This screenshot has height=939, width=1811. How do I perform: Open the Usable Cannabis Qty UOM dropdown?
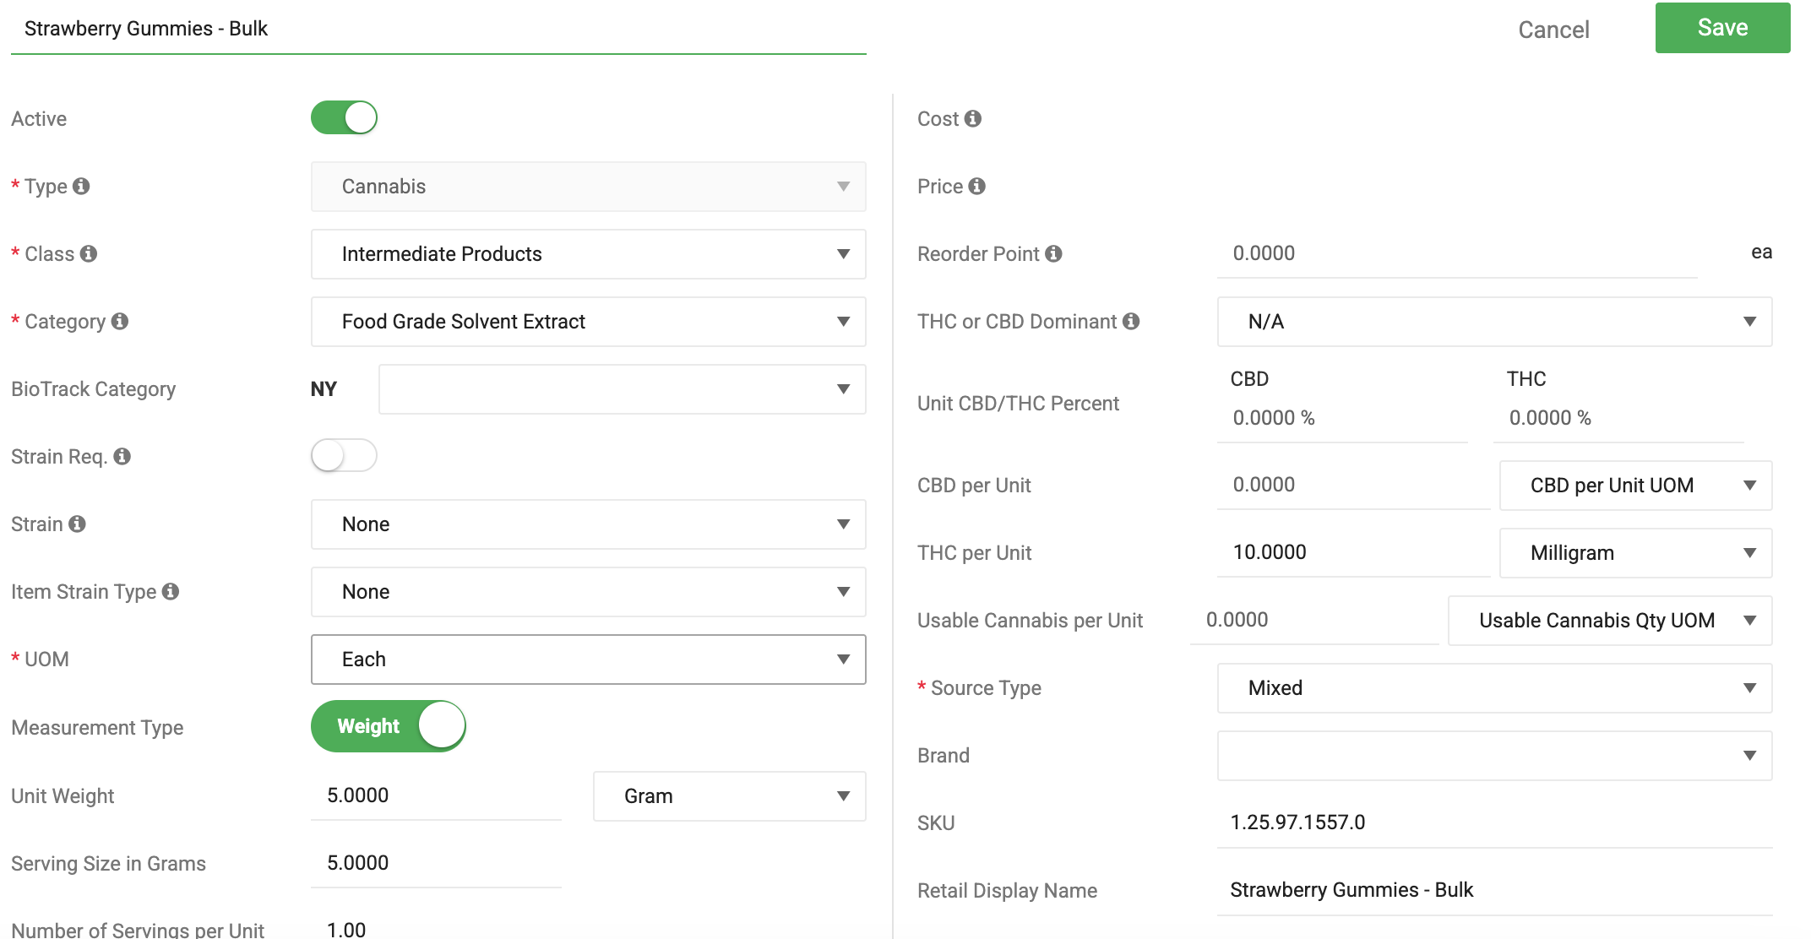point(1610,621)
